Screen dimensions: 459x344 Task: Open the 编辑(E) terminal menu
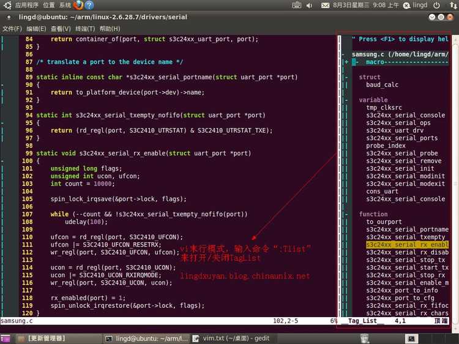point(36,29)
